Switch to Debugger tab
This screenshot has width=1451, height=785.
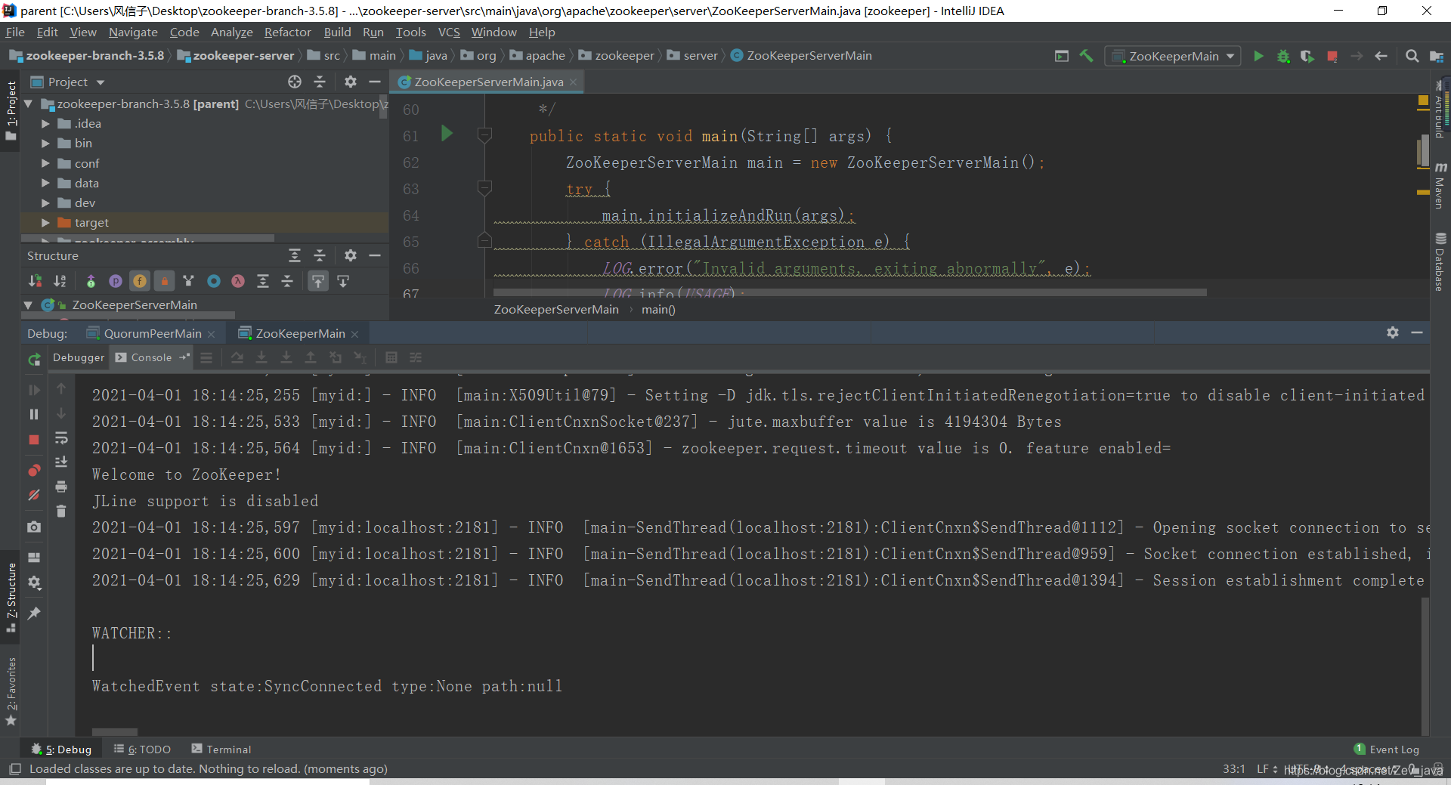79,357
